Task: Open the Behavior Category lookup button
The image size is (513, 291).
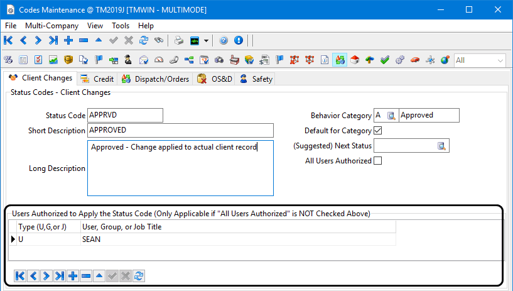Action: [391, 116]
